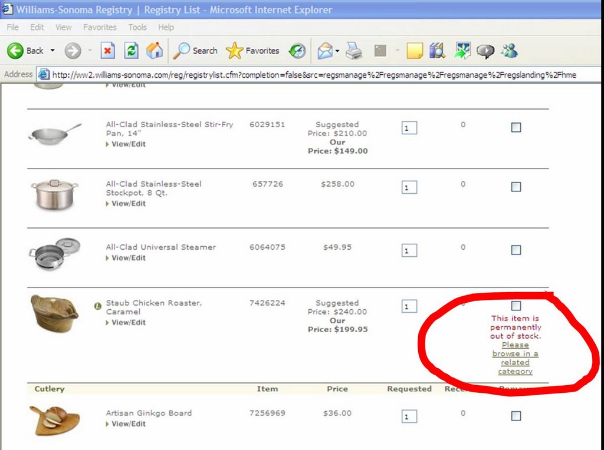Check Remove box for Staub Chicken Roaster
The height and width of the screenshot is (450, 604).
(x=516, y=306)
